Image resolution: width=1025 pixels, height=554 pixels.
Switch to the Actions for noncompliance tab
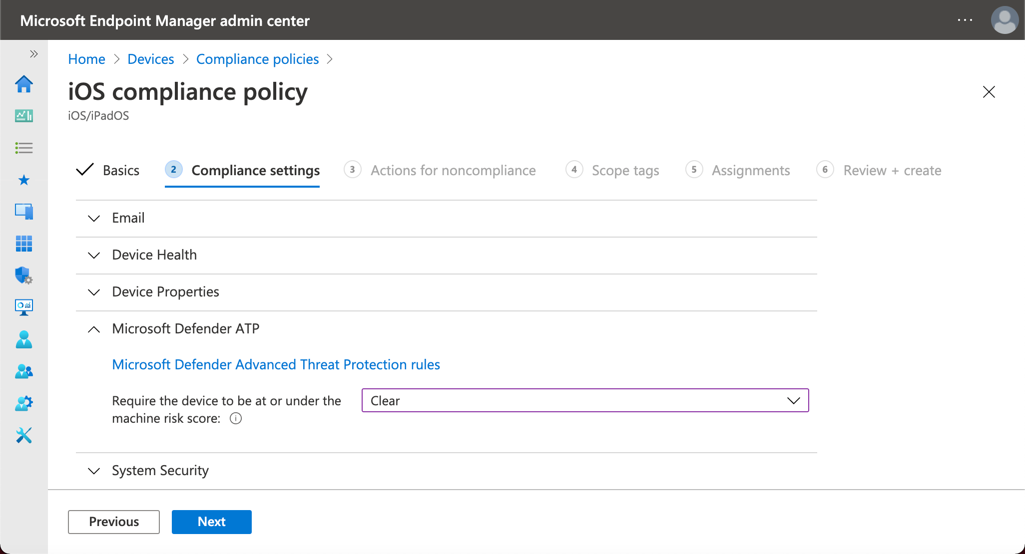tap(453, 170)
